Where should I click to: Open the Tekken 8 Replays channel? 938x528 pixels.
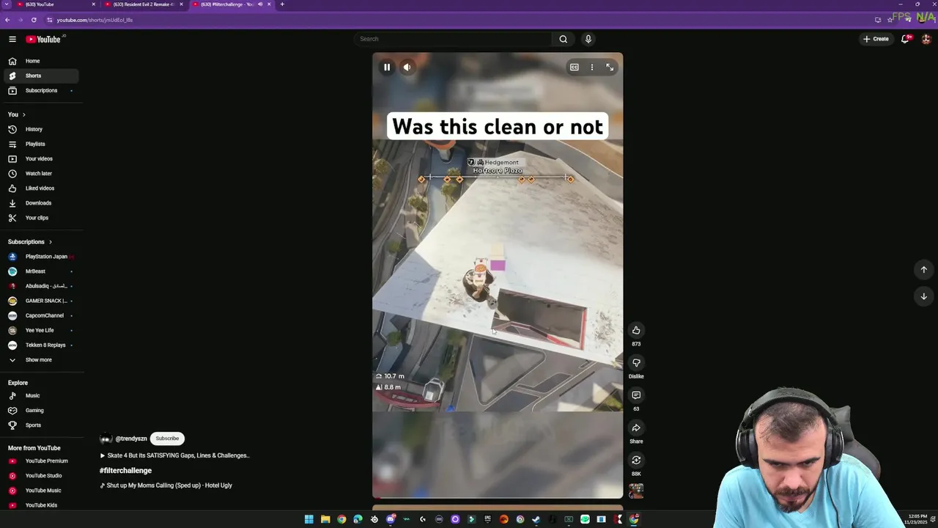(40, 345)
